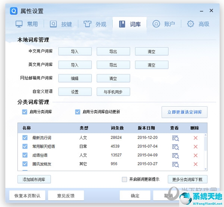Delete the 腾讯发烧友 dictionary row
Screen dimensions: 224x207
click(x=195, y=164)
